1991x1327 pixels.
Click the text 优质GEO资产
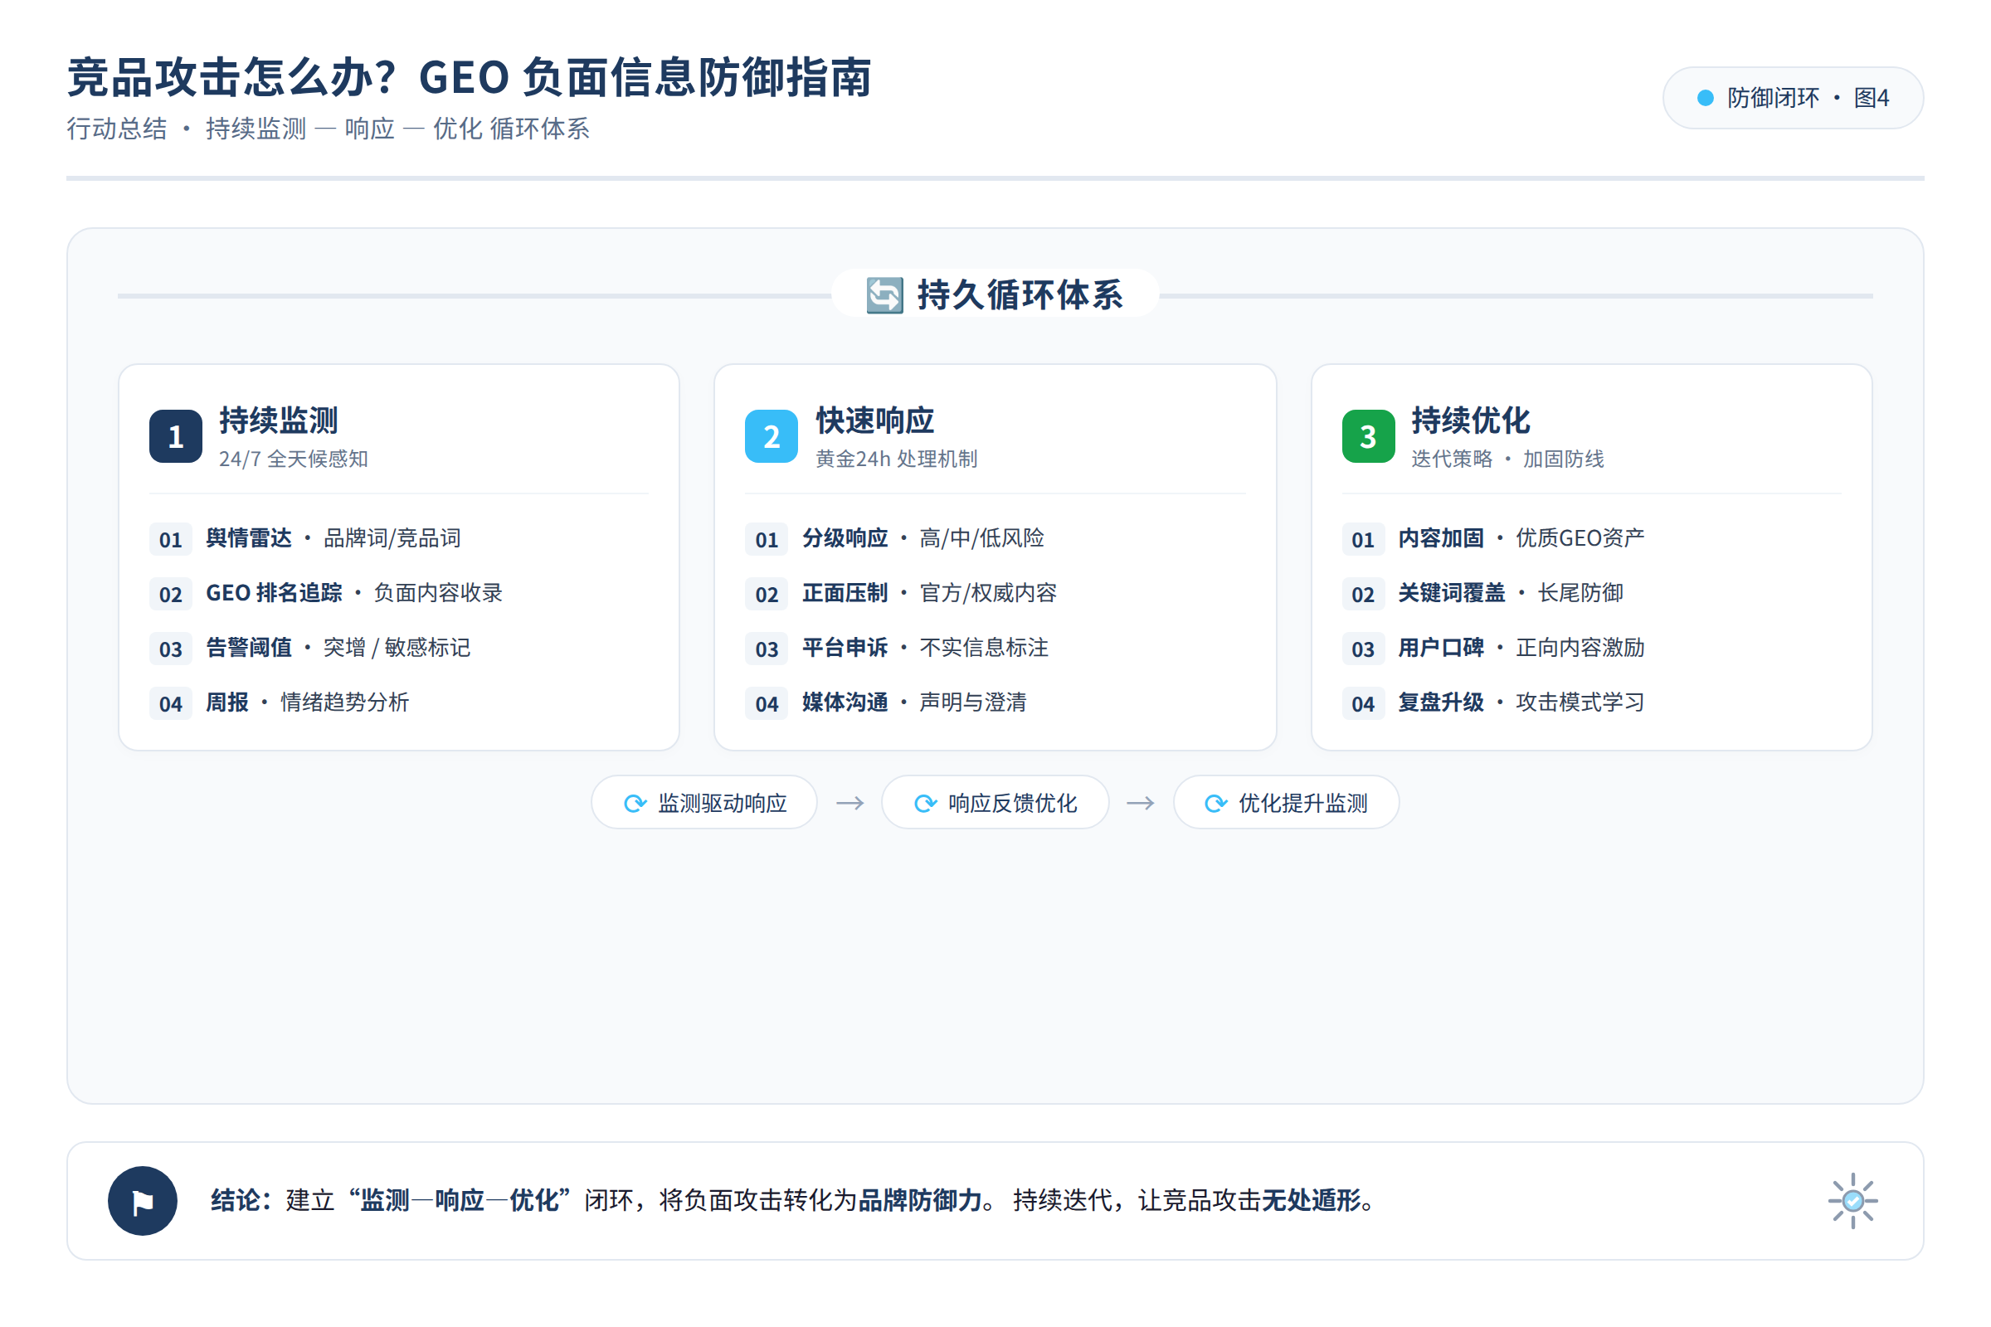[1580, 538]
